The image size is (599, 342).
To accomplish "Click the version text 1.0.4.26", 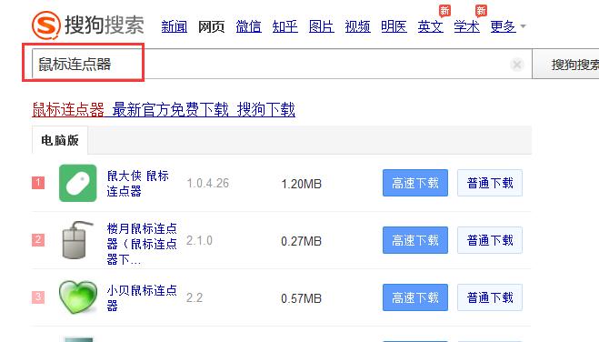I will 208,184.
